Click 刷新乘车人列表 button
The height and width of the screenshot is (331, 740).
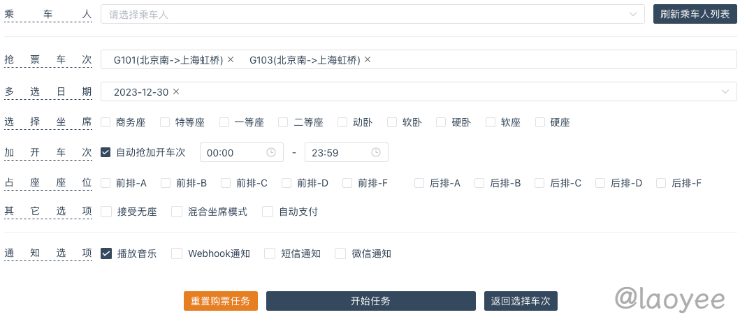[695, 14]
